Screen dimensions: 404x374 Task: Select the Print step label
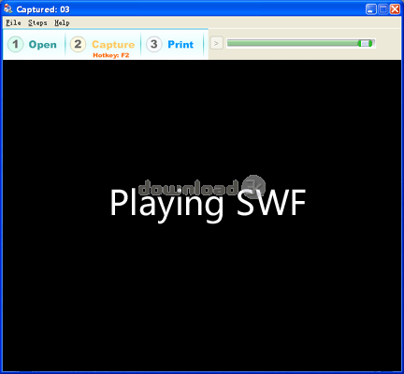pyautogui.click(x=180, y=45)
